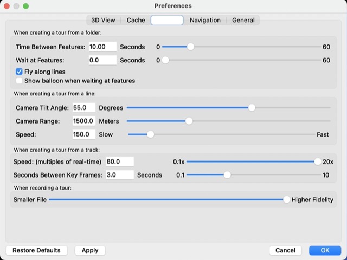Open the Cache tab

[136, 20]
